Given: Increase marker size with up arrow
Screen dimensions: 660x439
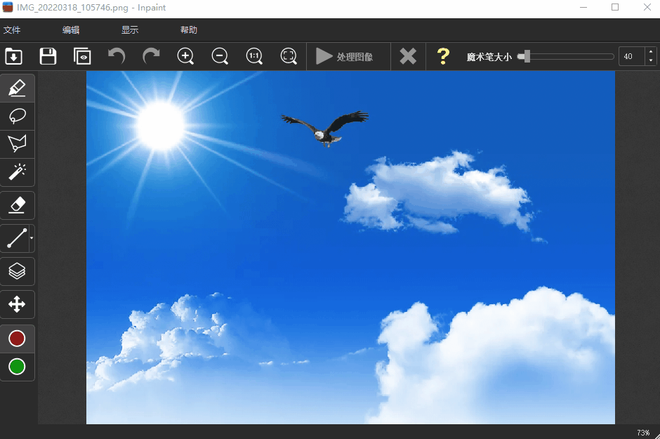Looking at the screenshot, I should tap(651, 52).
